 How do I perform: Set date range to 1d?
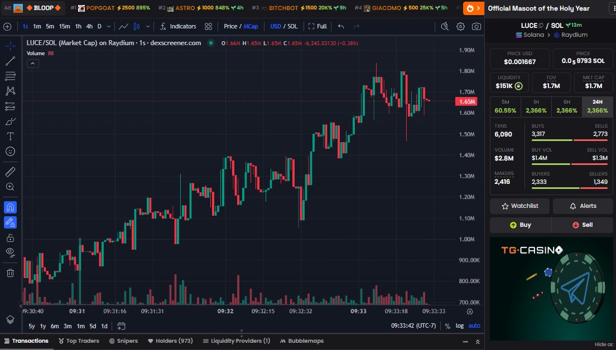[104, 326]
